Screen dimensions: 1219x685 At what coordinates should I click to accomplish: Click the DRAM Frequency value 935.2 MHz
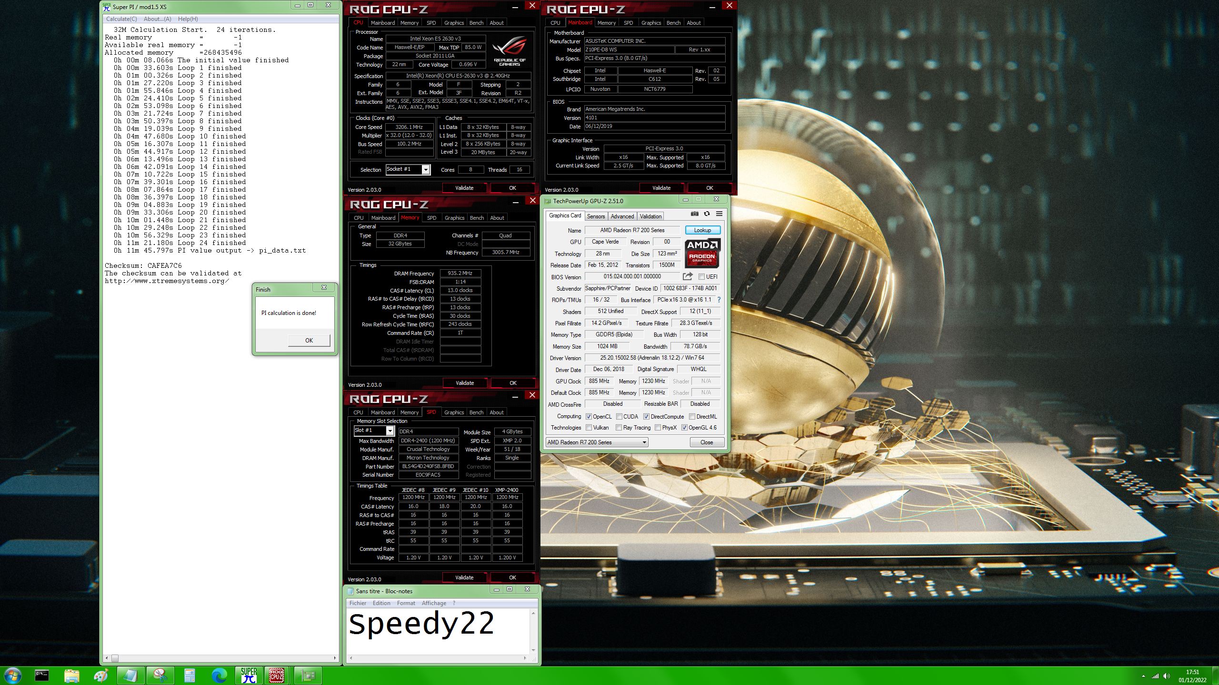pyautogui.click(x=460, y=274)
